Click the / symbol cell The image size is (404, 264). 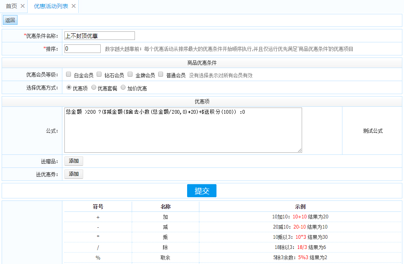(98, 248)
